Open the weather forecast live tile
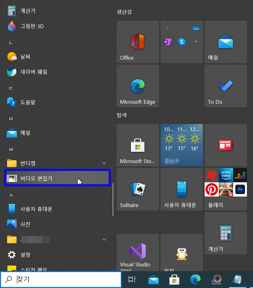253x288 pixels. coord(182,145)
